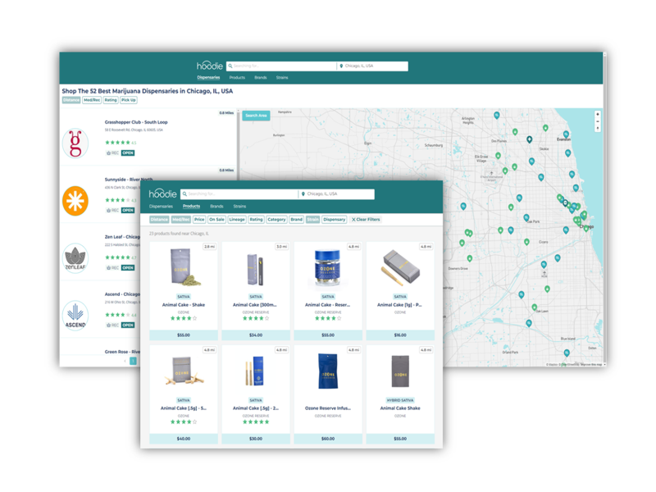The height and width of the screenshot is (492, 656).
Task: Click the Chicago, IL location field in front window
Action: pos(336,194)
